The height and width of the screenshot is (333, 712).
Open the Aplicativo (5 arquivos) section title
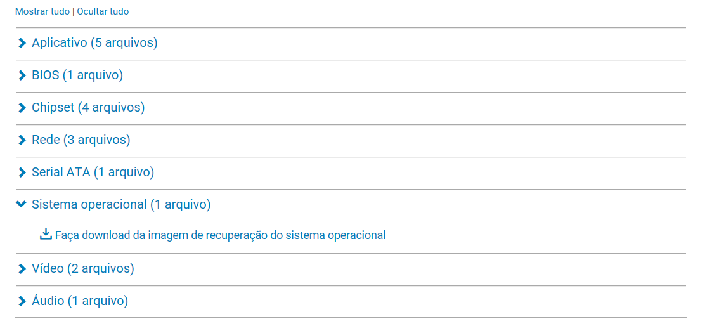coord(94,43)
